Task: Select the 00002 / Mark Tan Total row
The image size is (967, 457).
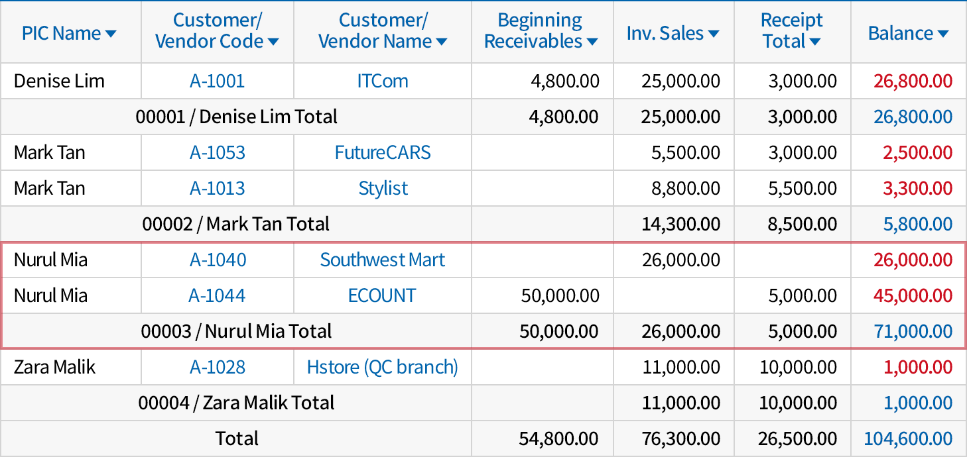Action: (236, 225)
